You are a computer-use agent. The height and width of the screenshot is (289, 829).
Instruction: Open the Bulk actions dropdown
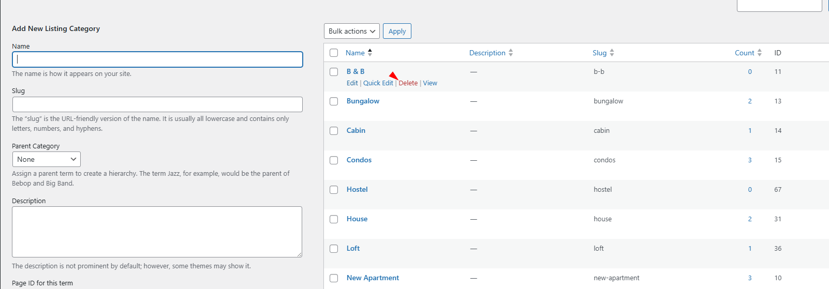tap(351, 31)
